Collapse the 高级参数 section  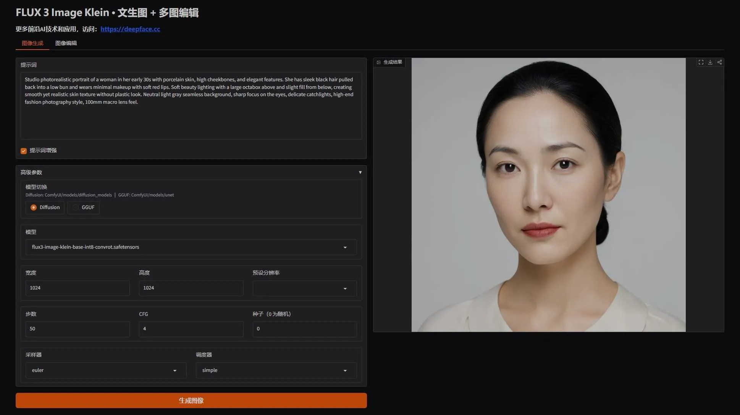191,172
